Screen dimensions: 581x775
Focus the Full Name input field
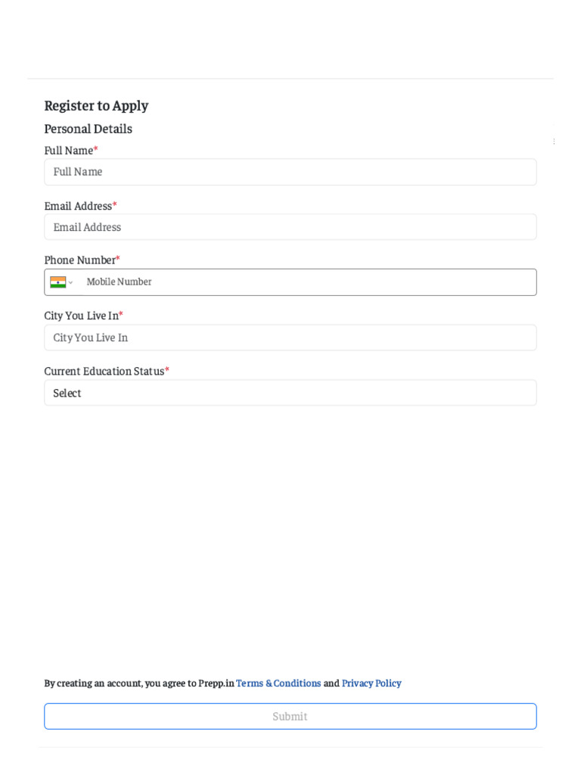tap(290, 172)
